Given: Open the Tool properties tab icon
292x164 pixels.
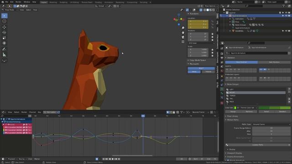Looking at the screenshot, I should coord(222,48).
